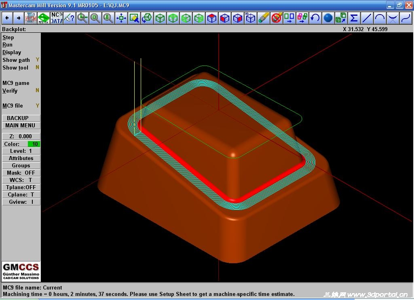Select the Create line icon

(367, 18)
